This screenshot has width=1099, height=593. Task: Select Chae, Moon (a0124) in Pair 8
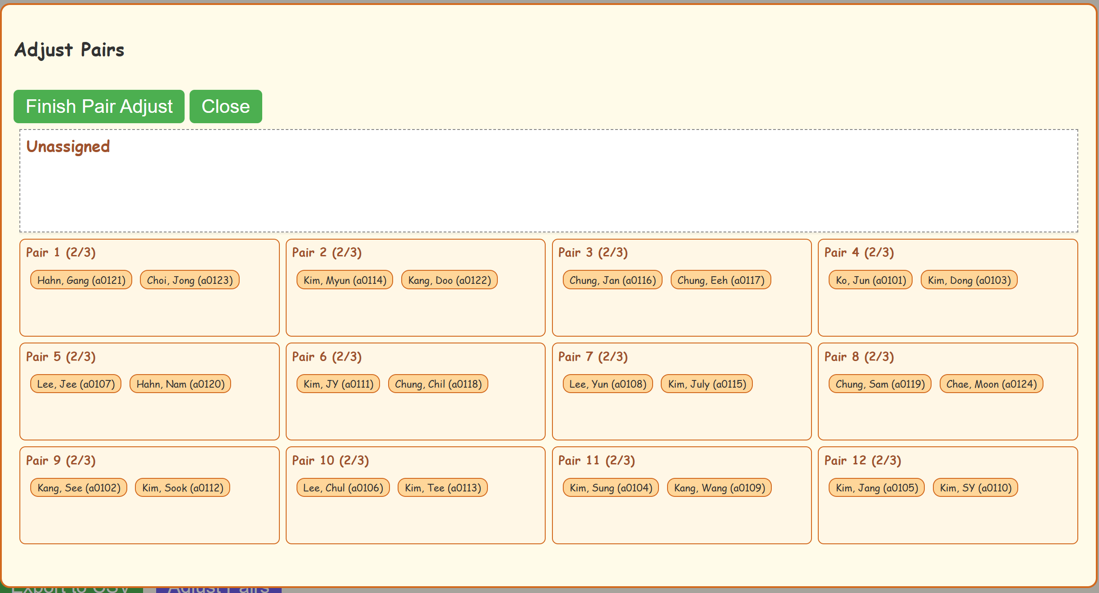(991, 384)
